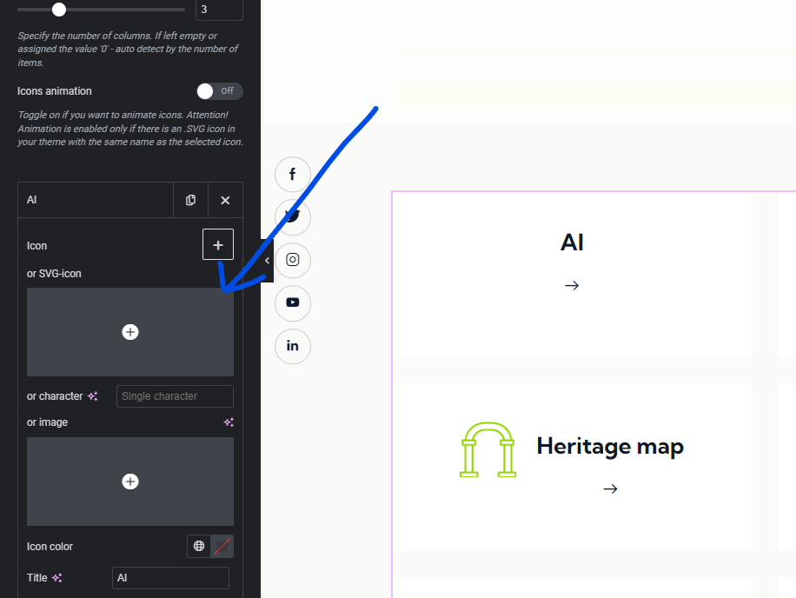Open global colors globe for Icon color
This screenshot has height=598, width=796.
click(x=198, y=546)
